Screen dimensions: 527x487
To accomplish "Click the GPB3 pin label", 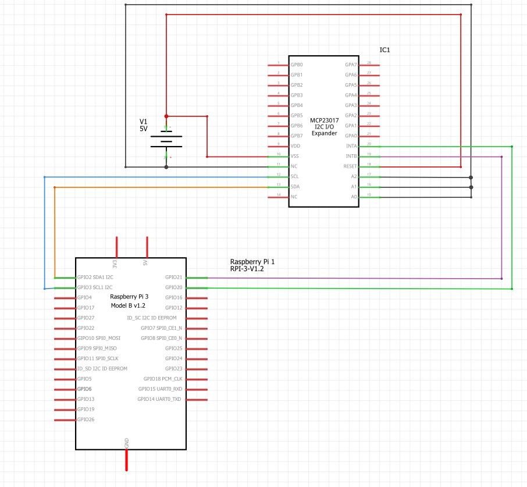I will pos(297,95).
